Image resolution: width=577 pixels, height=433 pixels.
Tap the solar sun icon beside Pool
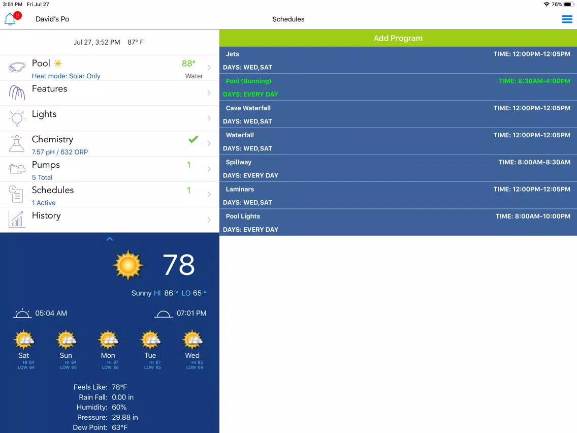coord(58,64)
